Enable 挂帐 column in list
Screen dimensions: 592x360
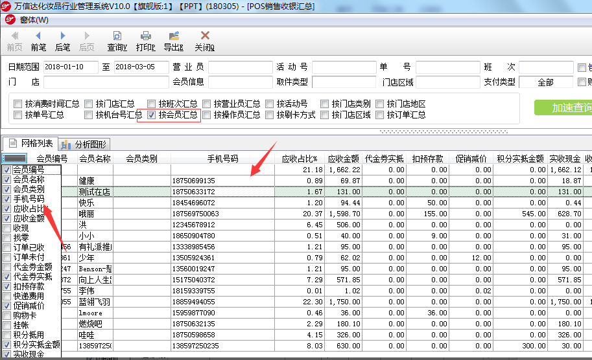point(6,325)
